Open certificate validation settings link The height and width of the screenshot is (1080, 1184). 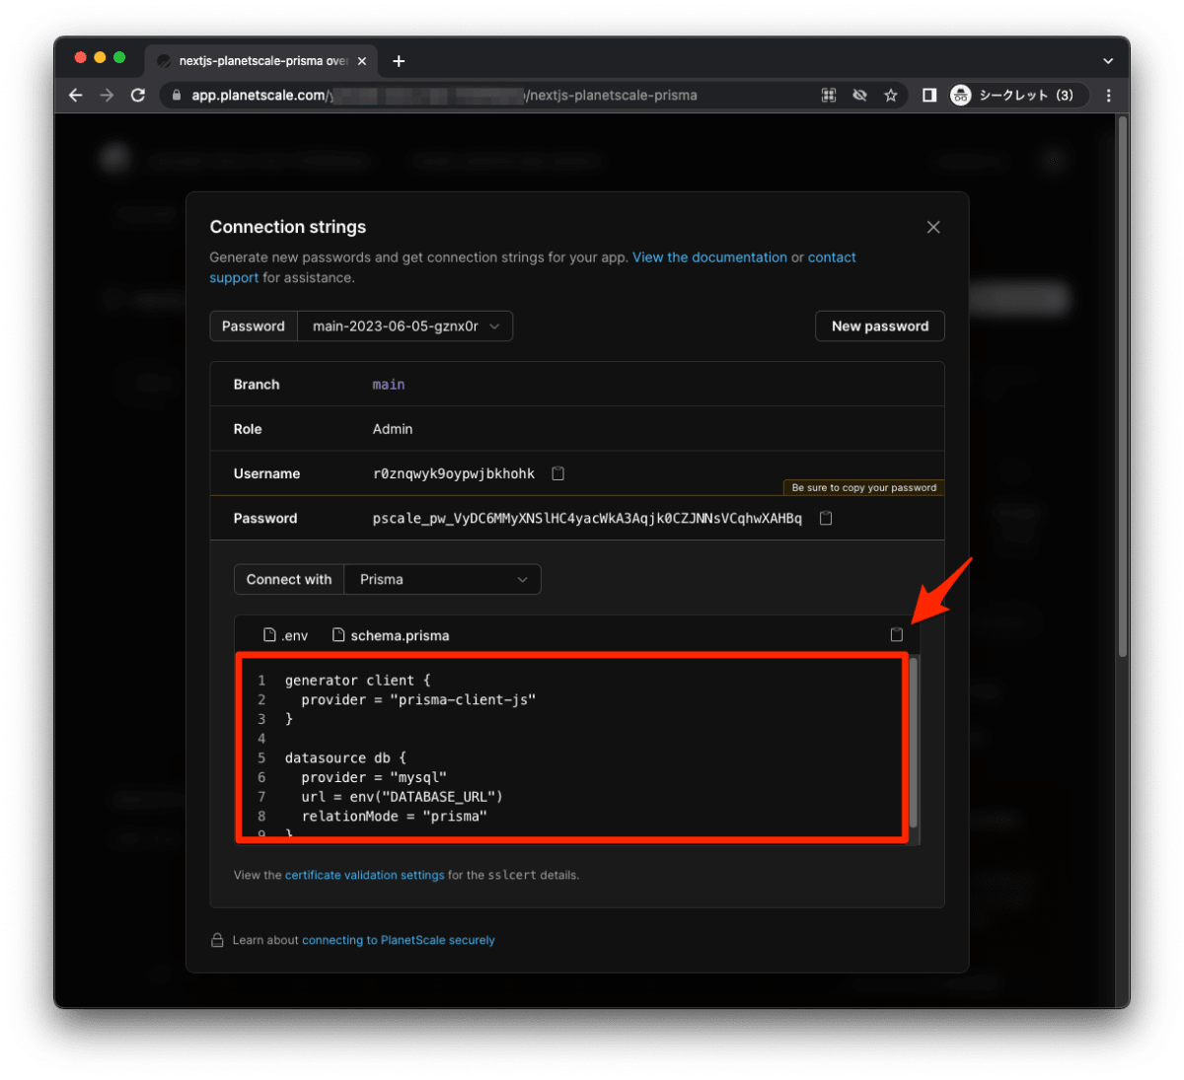365,875
